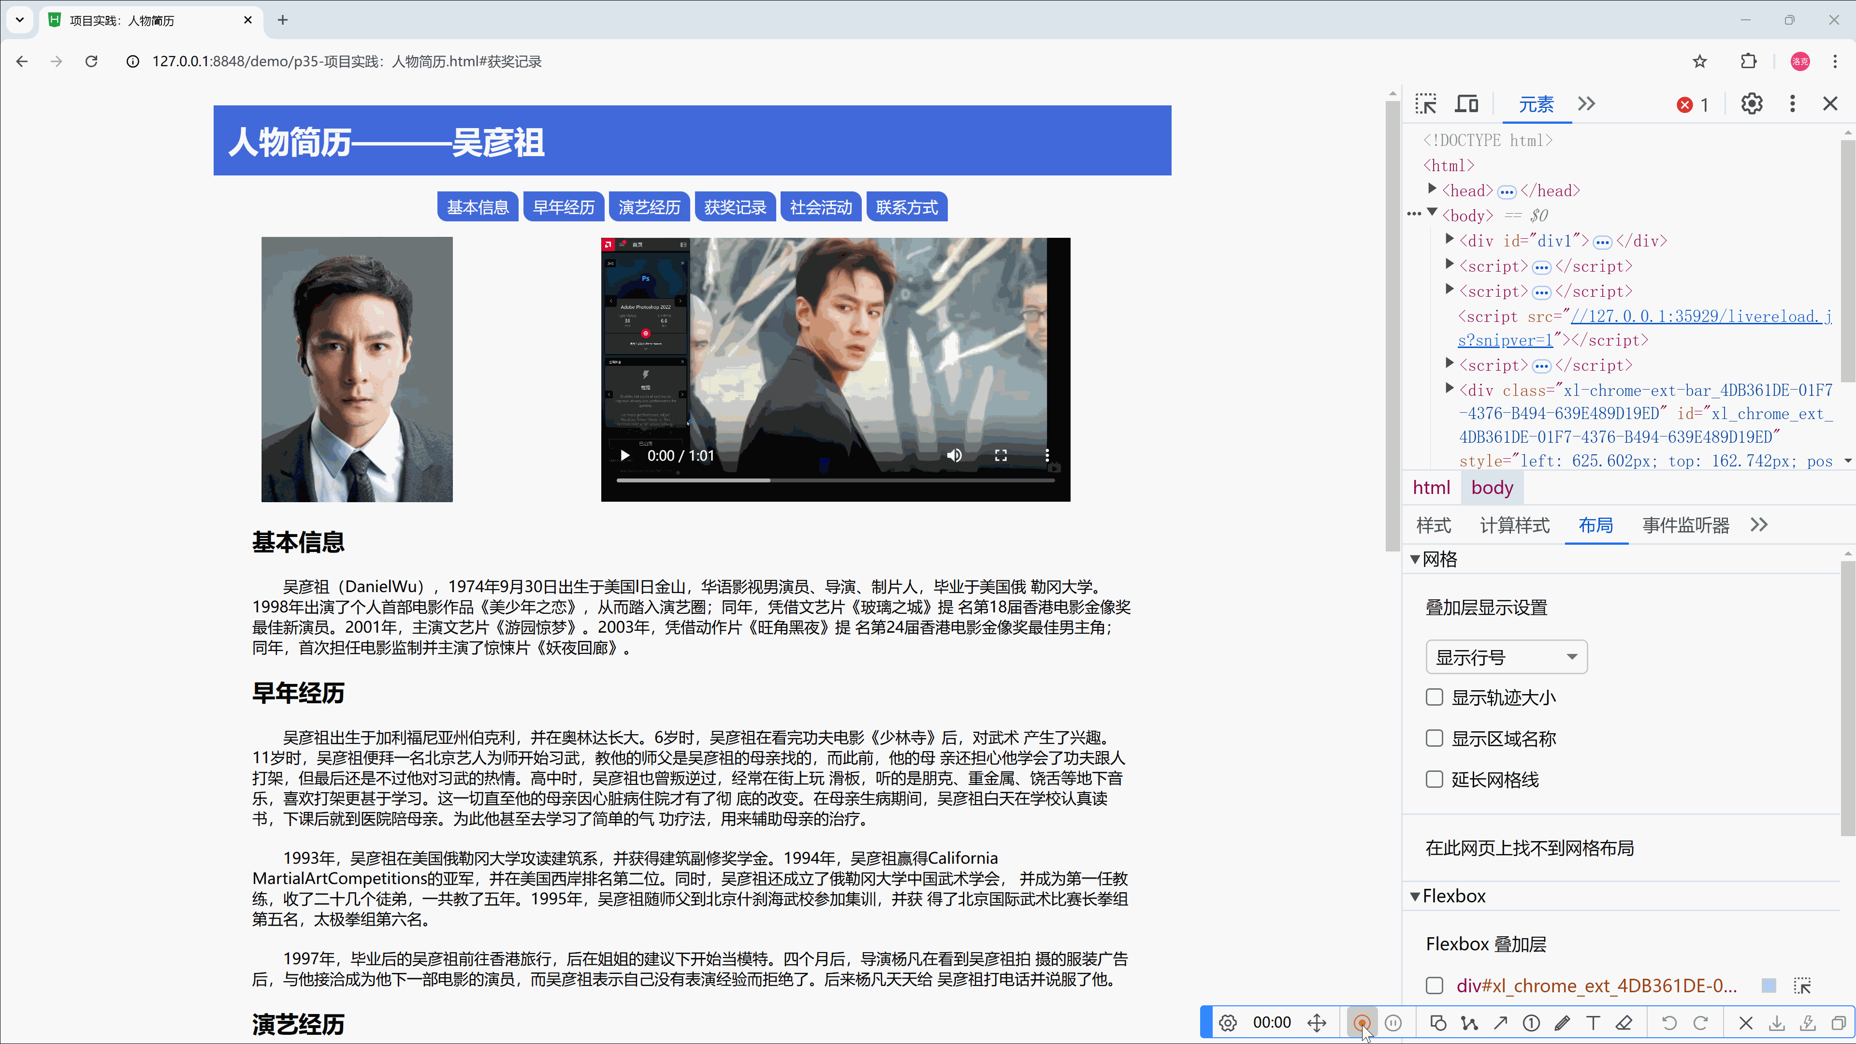This screenshot has width=1856, height=1044.
Task: Expand the xl-chrome-ext-bar div node
Action: (1450, 388)
